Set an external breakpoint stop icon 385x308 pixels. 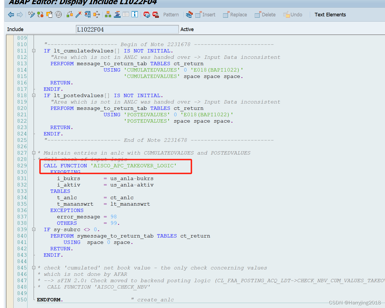point(156,15)
